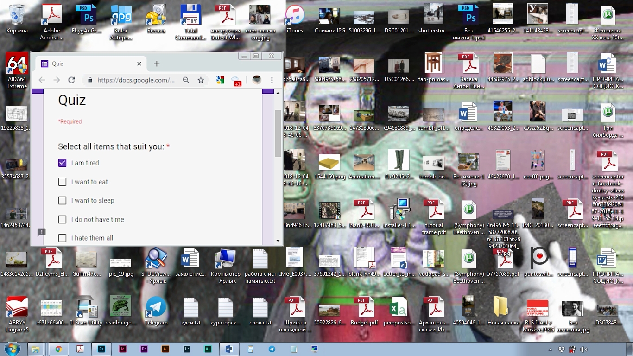This screenshot has width=633, height=356.
Task: Click the Google Translate extension icon
Action: pos(221,80)
